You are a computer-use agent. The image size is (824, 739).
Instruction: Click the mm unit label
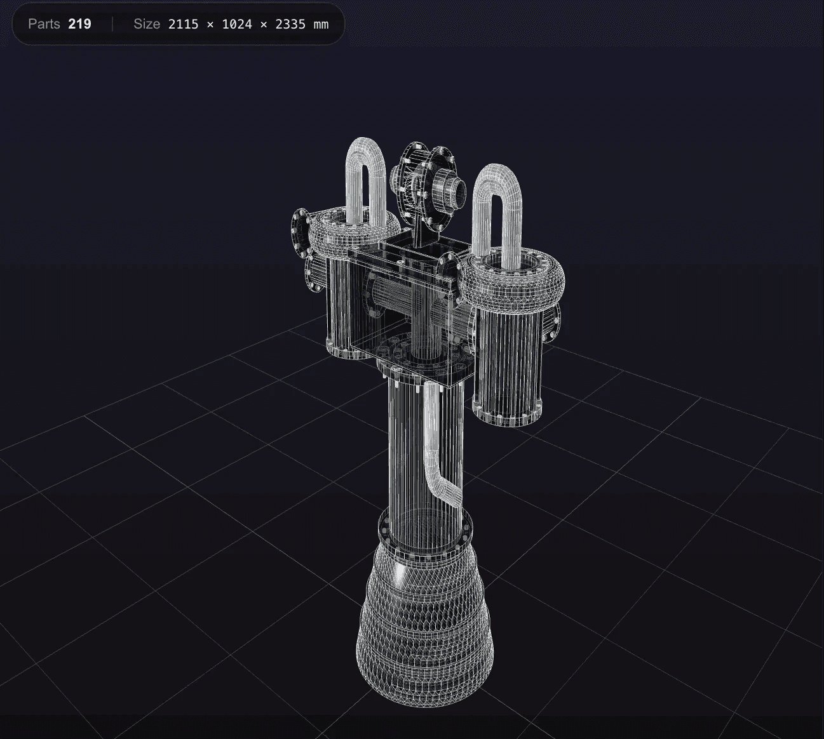(x=321, y=24)
